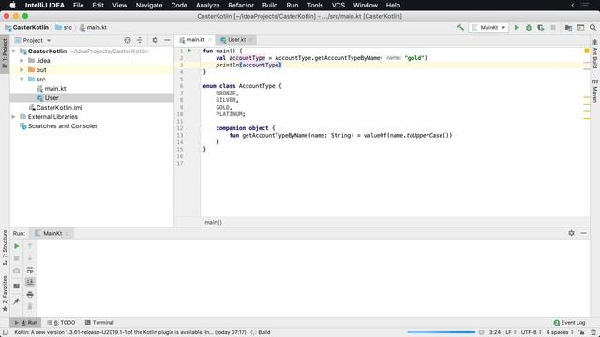Screen dimensions: 600x337
Task: Toggle scroll to end in Run console
Action: (x=30, y=282)
